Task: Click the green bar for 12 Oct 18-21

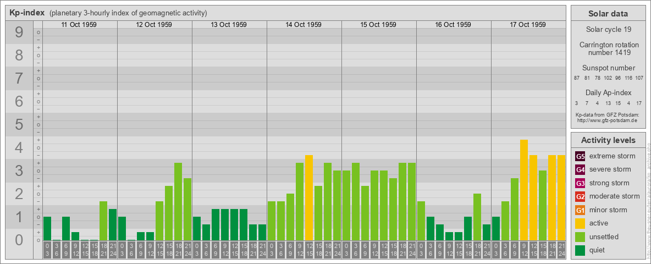Action: 178,201
